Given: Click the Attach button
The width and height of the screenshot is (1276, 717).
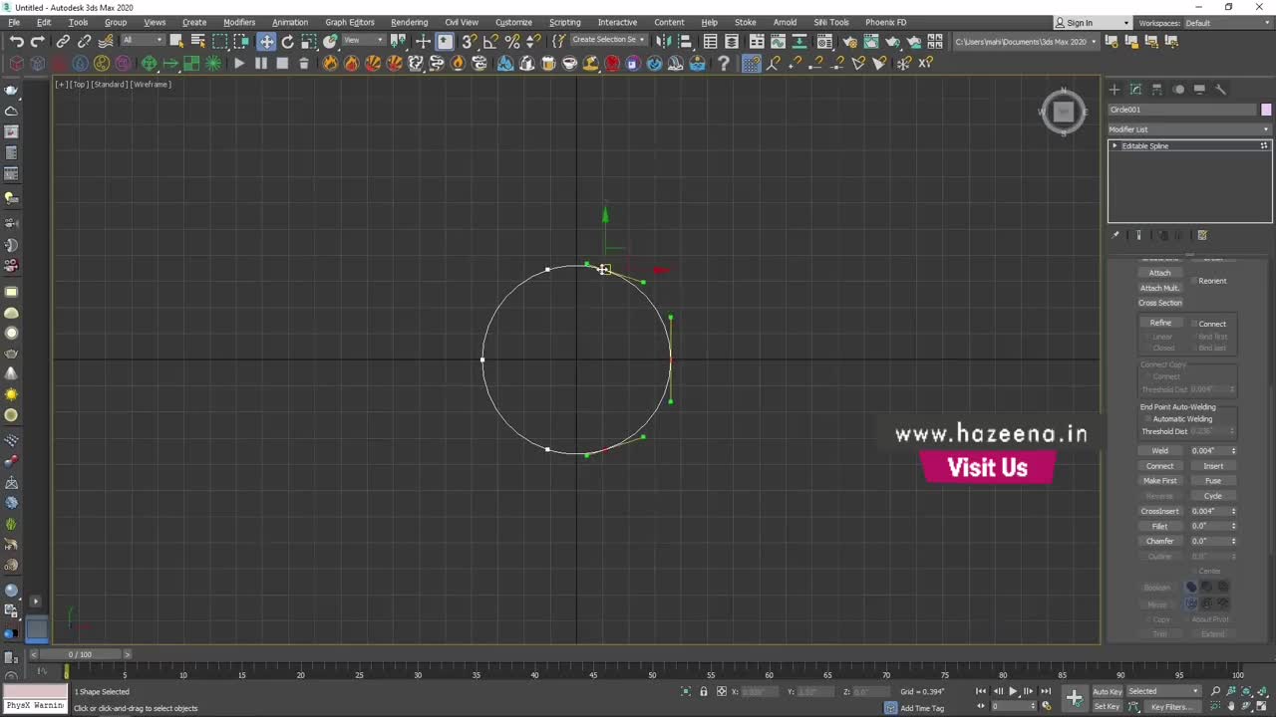Looking at the screenshot, I should click(x=1159, y=273).
